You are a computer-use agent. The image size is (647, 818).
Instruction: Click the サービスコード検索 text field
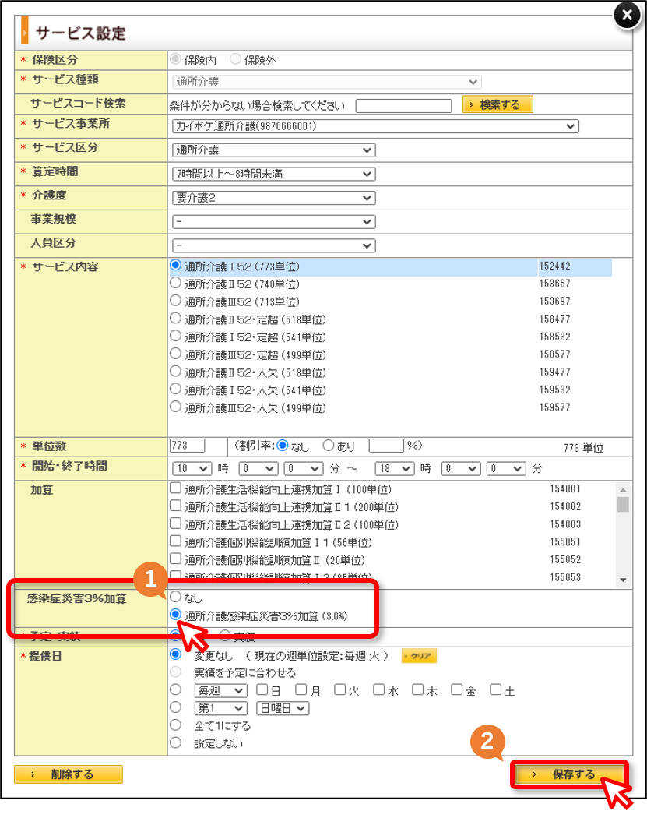403,106
